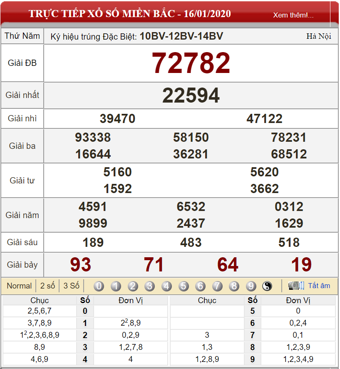The image size is (340, 369).
Task: Click fifth prize number 6532
Action: tap(191, 207)
